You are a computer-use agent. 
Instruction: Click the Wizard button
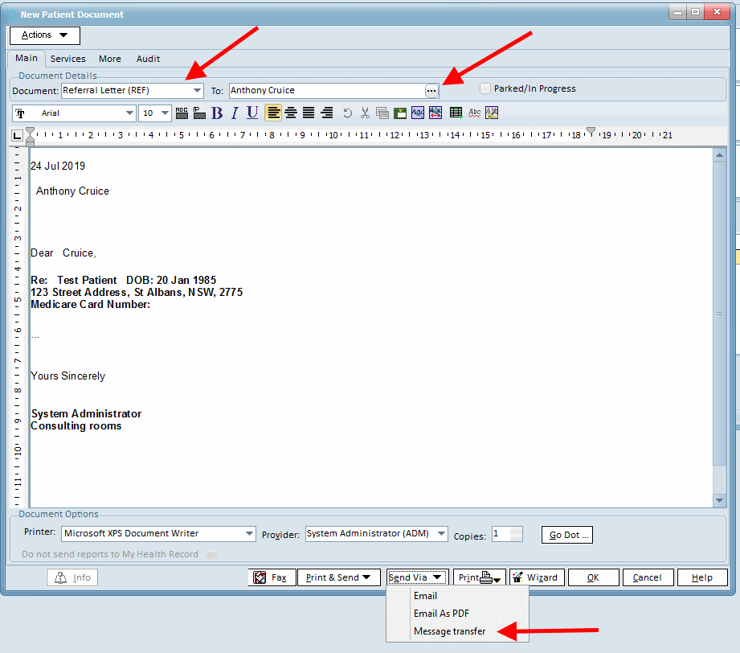pos(537,577)
